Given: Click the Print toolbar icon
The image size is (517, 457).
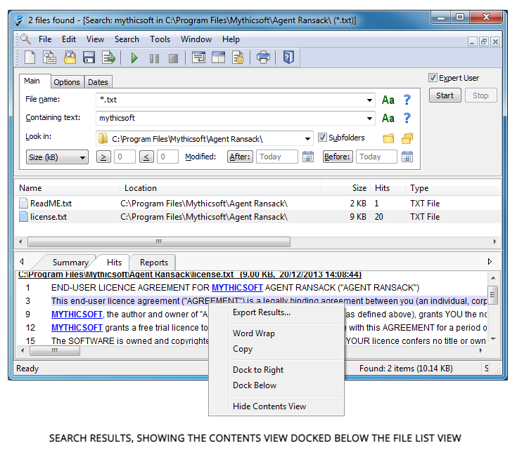Looking at the screenshot, I should [263, 58].
